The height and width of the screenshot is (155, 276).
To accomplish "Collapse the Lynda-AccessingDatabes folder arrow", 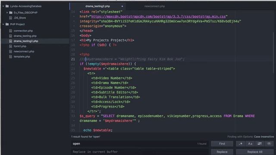I will tap(3, 6).
